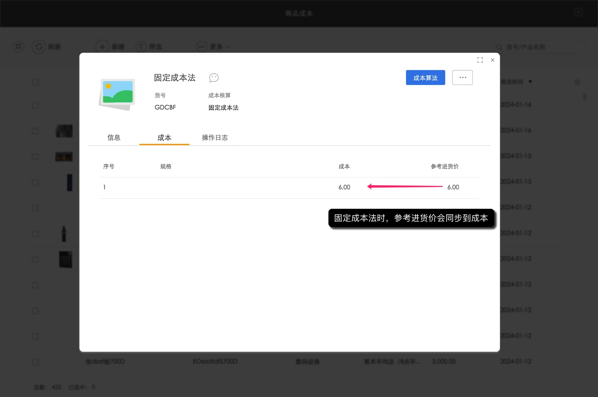
Task: Click the 筛选 filter icon in background toolbar
Action: (141, 47)
